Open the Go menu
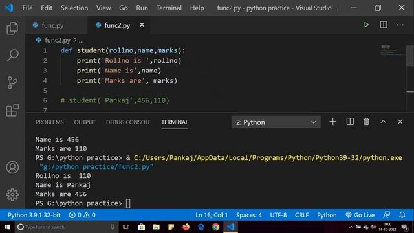The image size is (414, 233). click(x=124, y=8)
